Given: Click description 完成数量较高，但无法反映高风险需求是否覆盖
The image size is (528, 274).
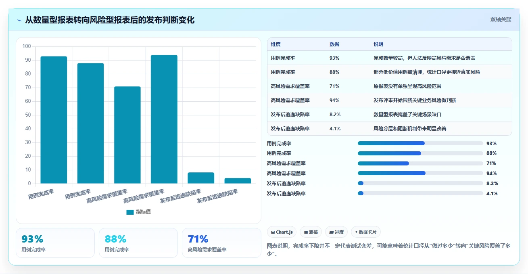Looking at the screenshot, I should [425, 58].
